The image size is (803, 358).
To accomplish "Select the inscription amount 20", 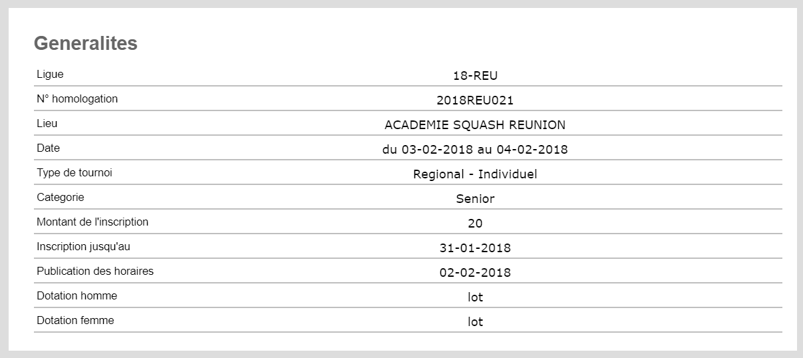I will pos(475,224).
